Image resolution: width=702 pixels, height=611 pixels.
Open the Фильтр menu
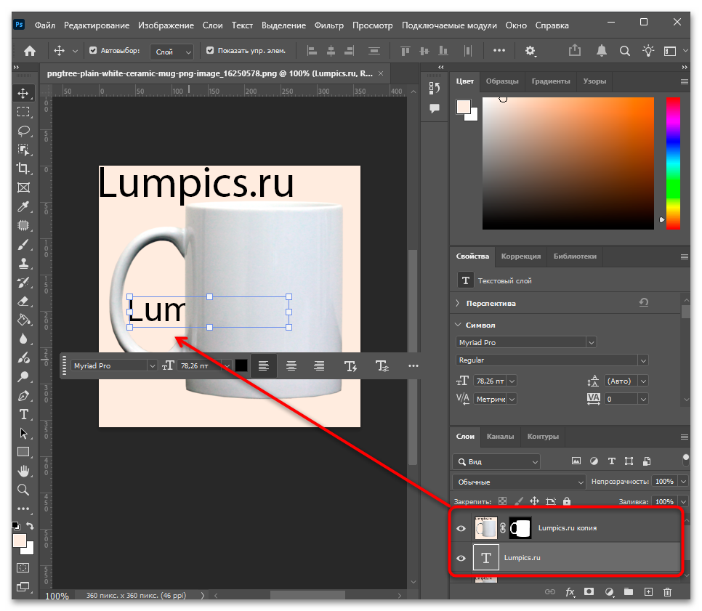tap(328, 25)
